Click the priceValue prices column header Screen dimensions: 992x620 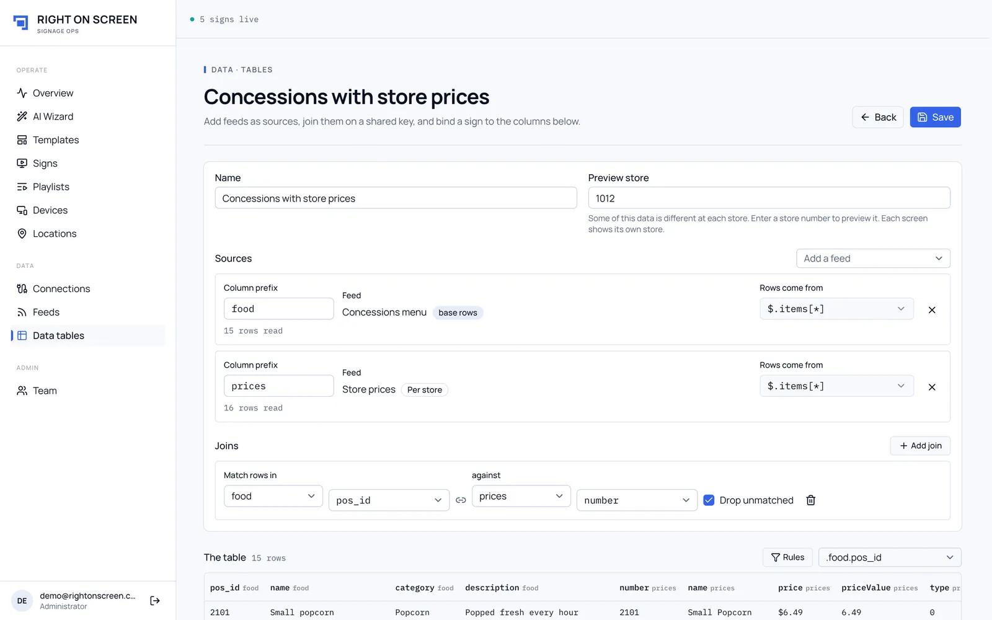pyautogui.click(x=879, y=588)
